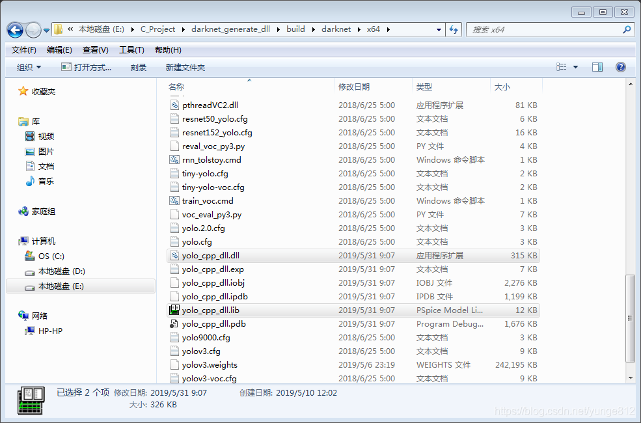Click yolo_cpp_dll.pdb file icon
This screenshot has height=423, width=641.
(174, 323)
